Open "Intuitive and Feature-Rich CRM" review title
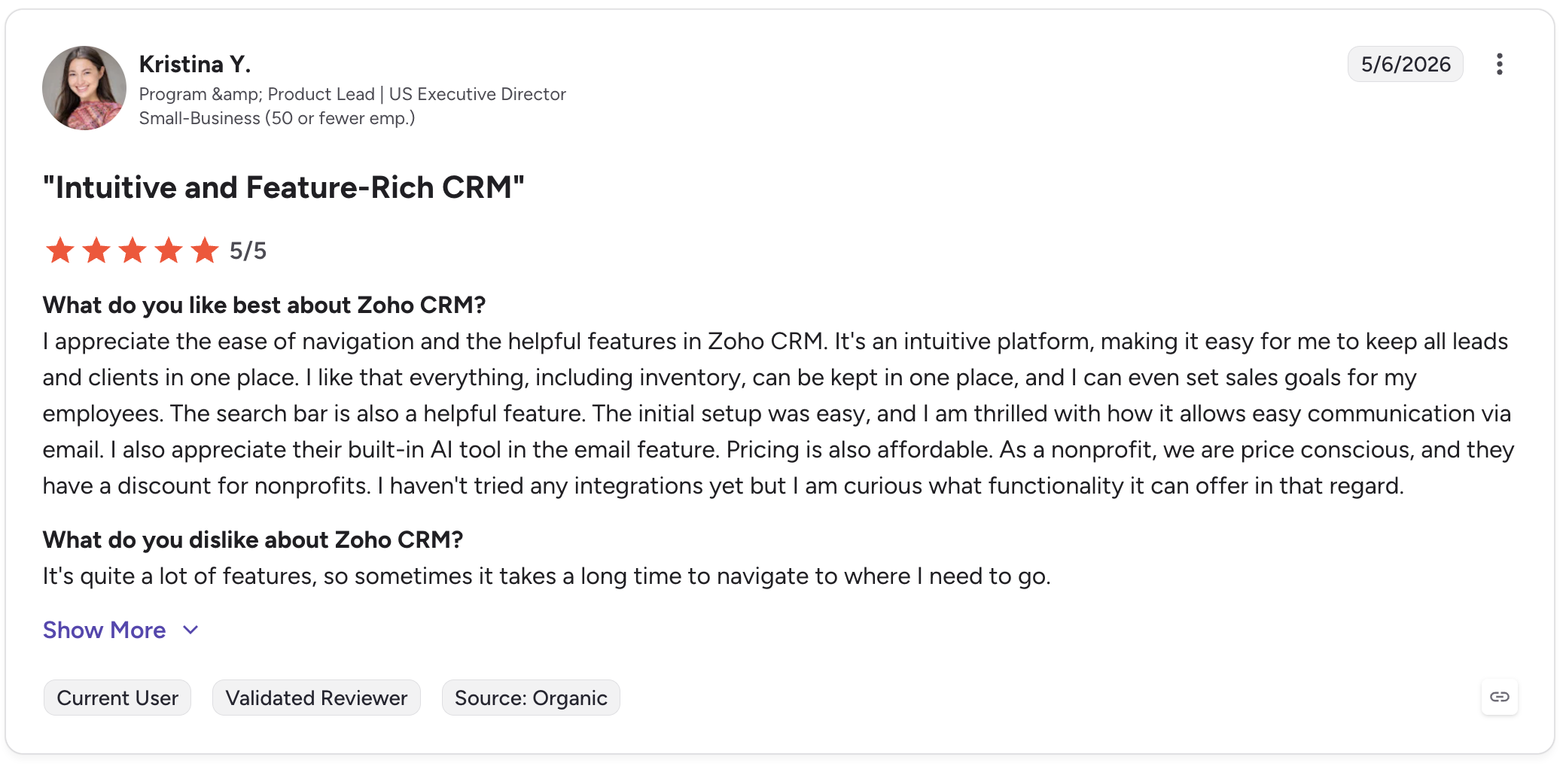 tap(284, 187)
